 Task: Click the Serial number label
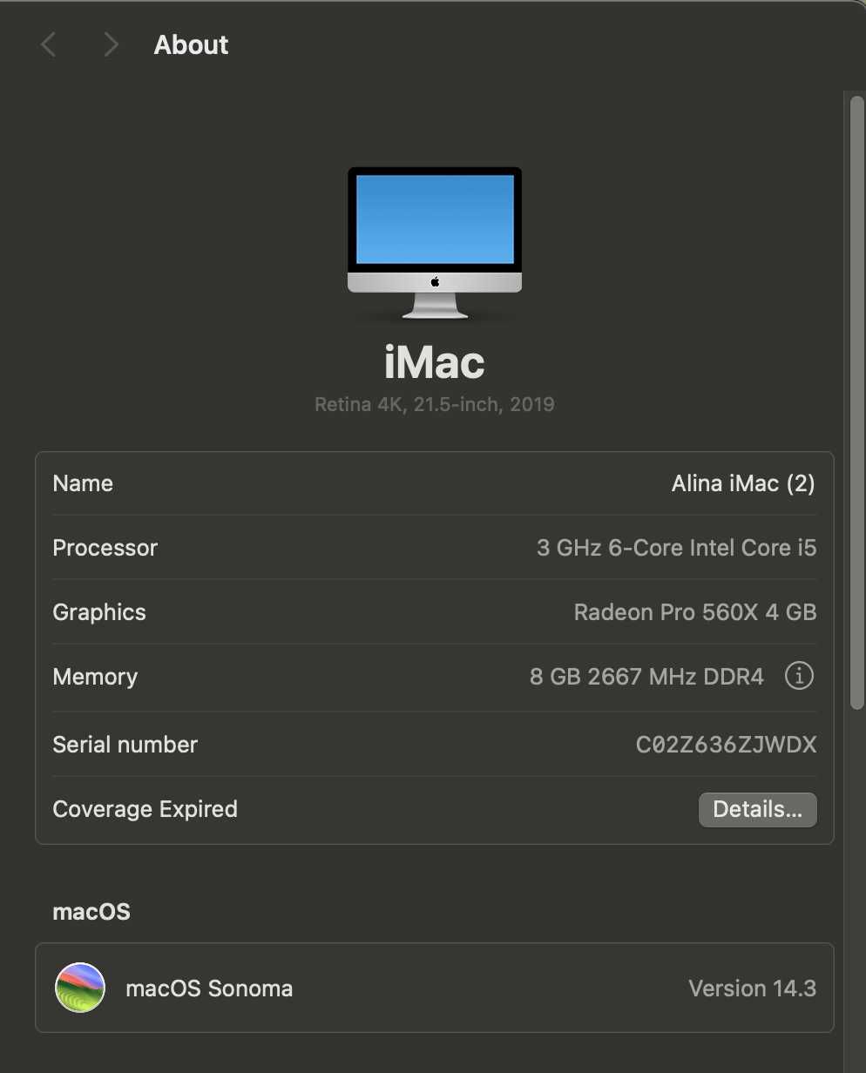[125, 745]
